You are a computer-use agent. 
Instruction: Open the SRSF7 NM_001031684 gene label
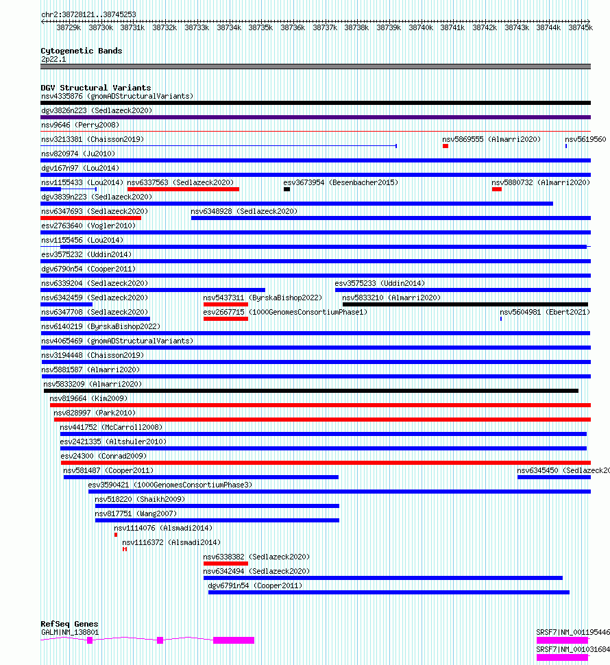pyautogui.click(x=573, y=650)
